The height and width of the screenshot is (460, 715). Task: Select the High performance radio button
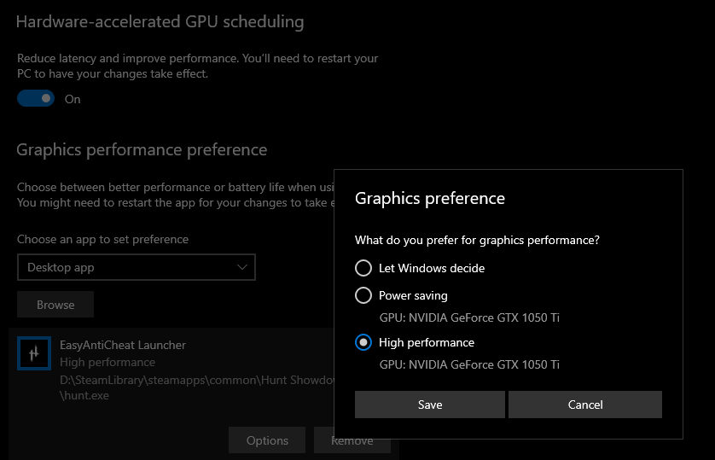[x=363, y=342]
